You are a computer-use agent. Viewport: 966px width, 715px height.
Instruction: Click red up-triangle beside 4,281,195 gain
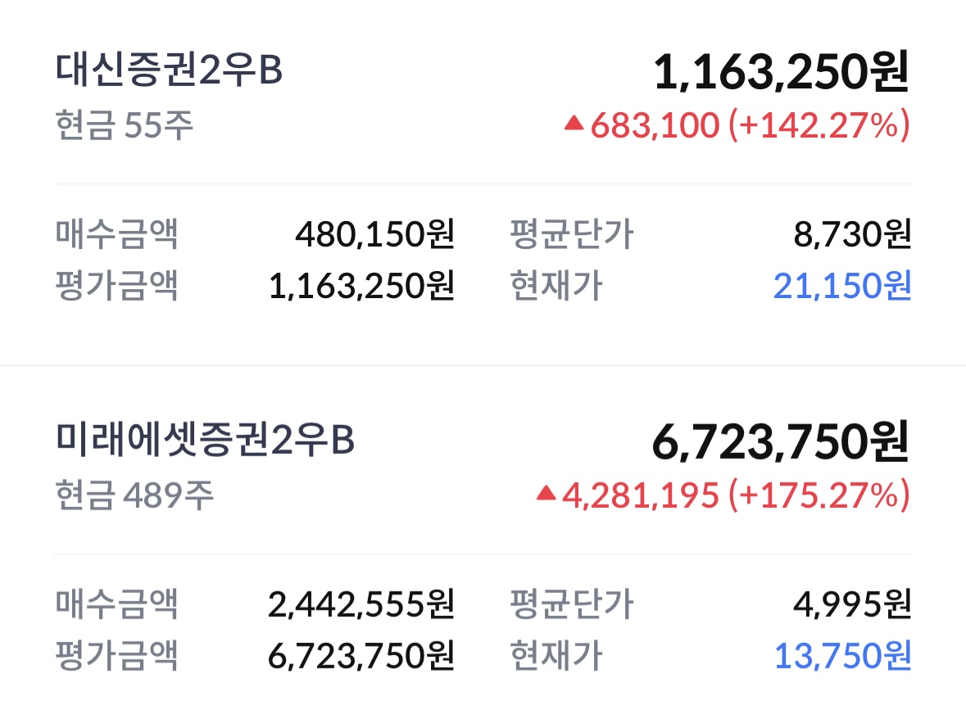[x=546, y=494]
